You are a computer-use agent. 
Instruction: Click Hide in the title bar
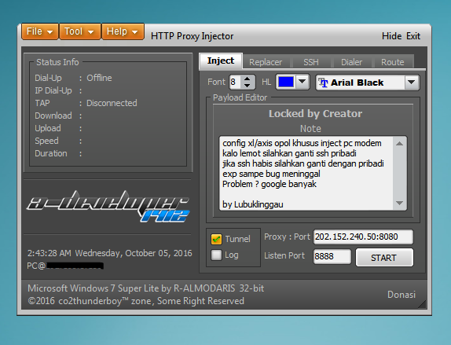click(391, 36)
